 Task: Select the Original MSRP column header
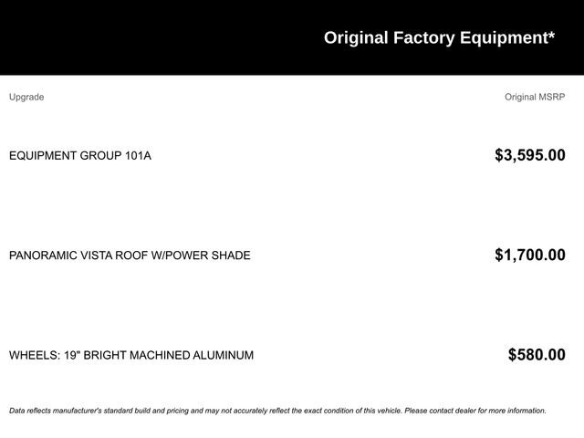535,98
